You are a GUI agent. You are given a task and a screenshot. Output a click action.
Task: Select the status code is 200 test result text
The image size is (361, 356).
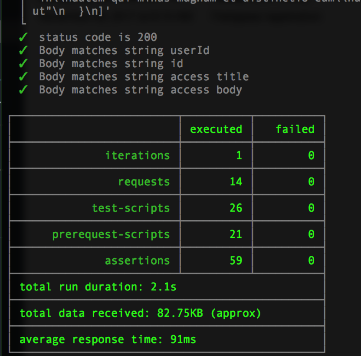pos(98,37)
